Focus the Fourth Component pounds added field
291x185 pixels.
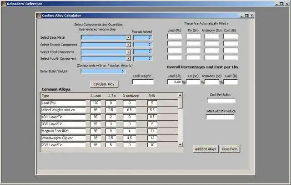143,59
